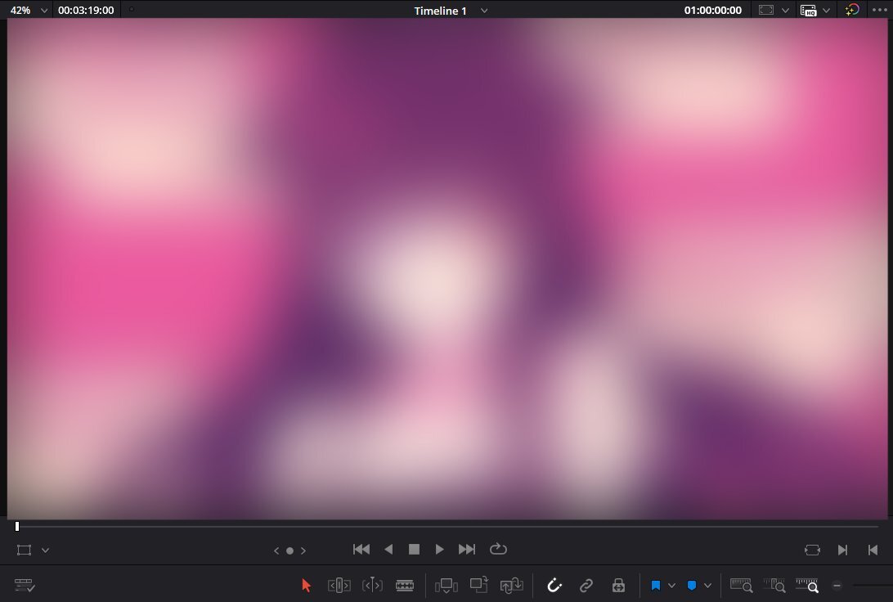Toggle timeline snapping magnet

[554, 585]
